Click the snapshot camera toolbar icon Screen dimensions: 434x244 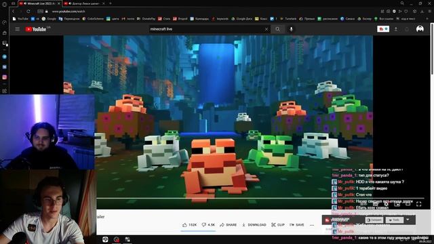(389, 12)
